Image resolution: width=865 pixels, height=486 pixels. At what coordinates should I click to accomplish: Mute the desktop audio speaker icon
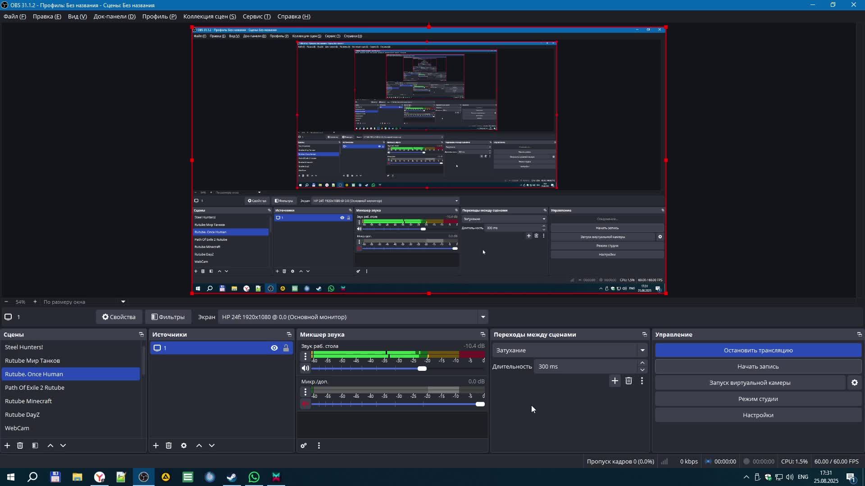[305, 369]
